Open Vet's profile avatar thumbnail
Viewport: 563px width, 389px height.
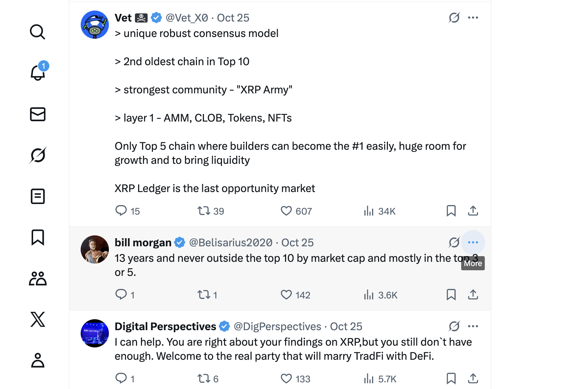click(x=94, y=25)
